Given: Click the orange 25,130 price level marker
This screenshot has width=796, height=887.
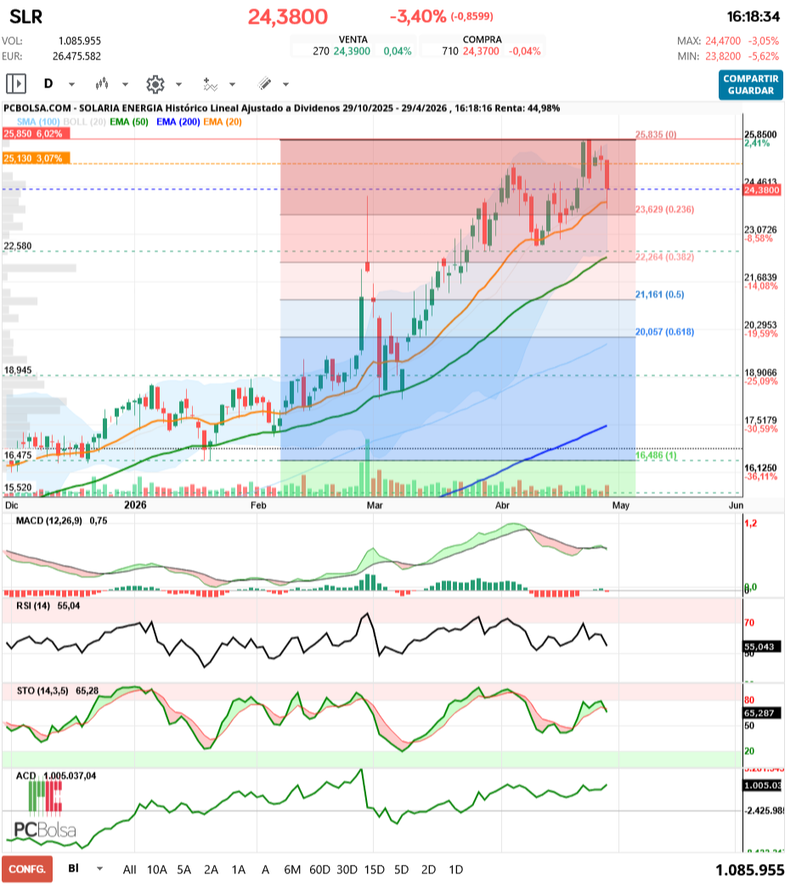Looking at the screenshot, I should click(x=37, y=158).
